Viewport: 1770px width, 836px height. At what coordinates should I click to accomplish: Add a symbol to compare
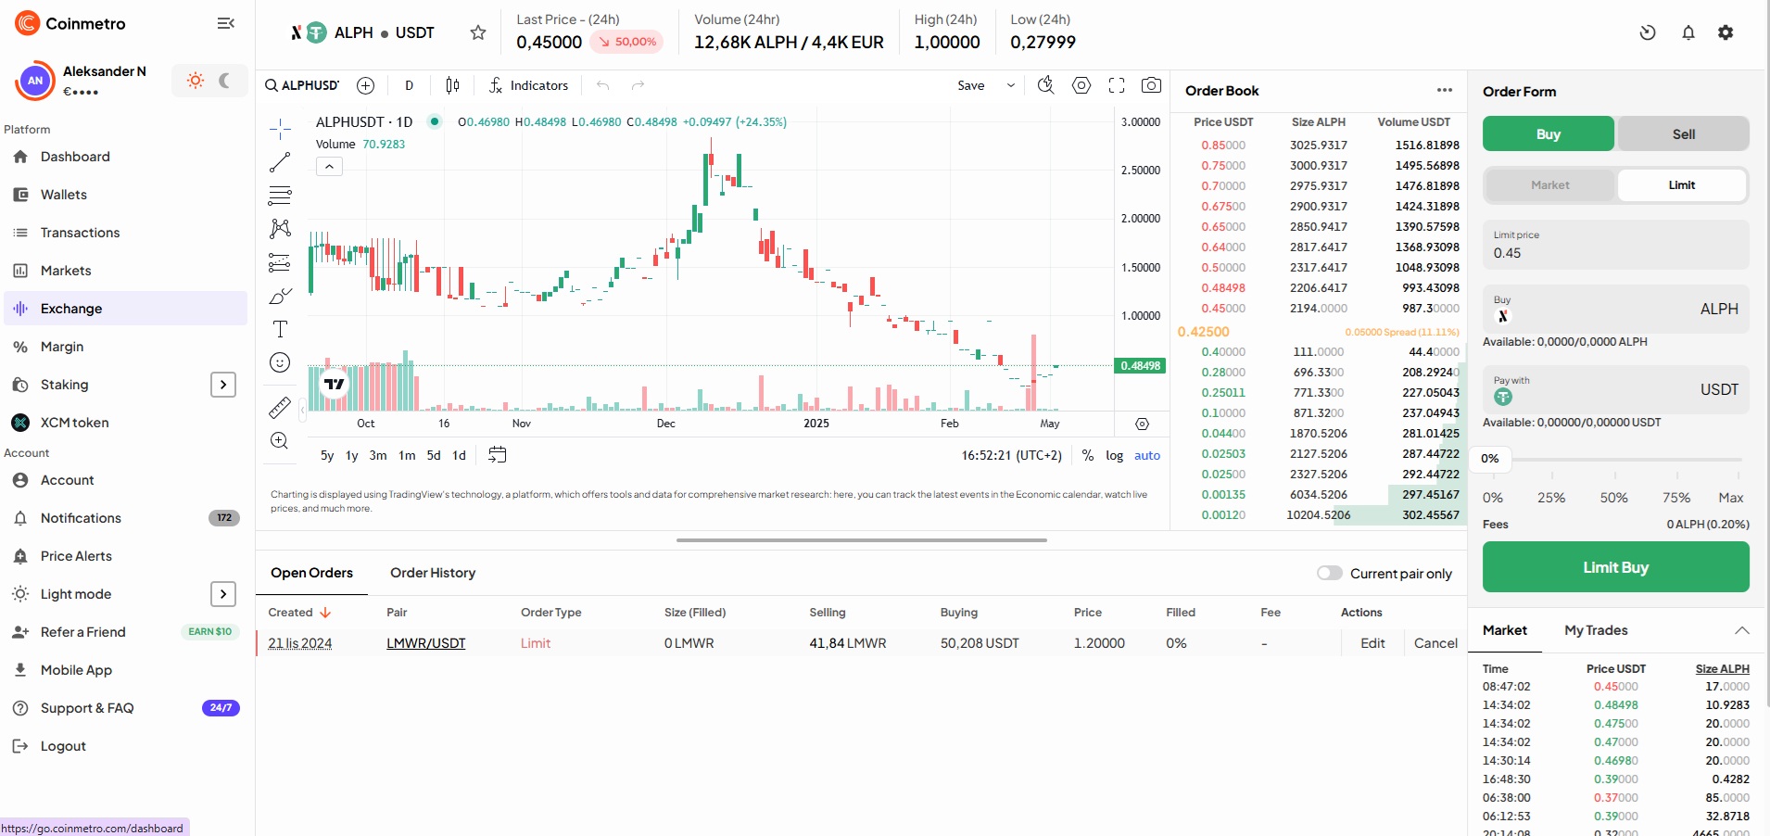click(x=366, y=85)
